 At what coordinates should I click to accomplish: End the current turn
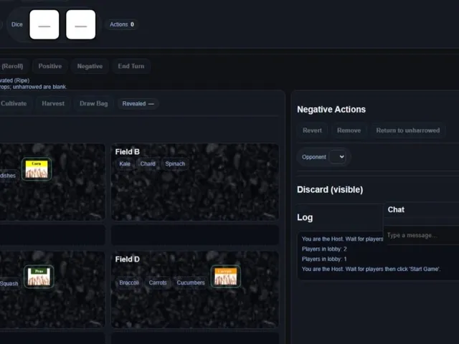tap(131, 66)
